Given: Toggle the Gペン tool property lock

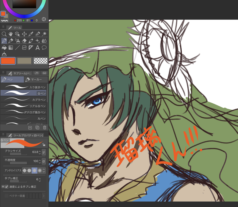Looking at the screenshot, I should (44, 145).
